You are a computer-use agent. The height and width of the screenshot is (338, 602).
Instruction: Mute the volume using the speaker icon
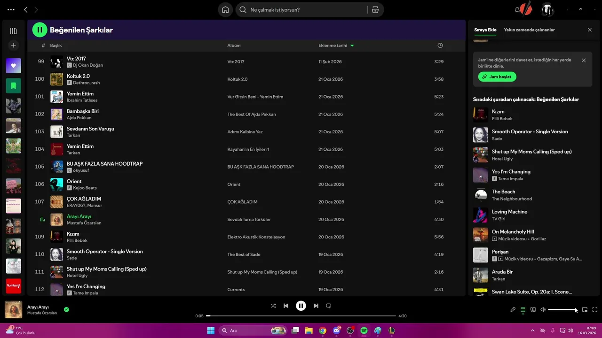(543, 310)
